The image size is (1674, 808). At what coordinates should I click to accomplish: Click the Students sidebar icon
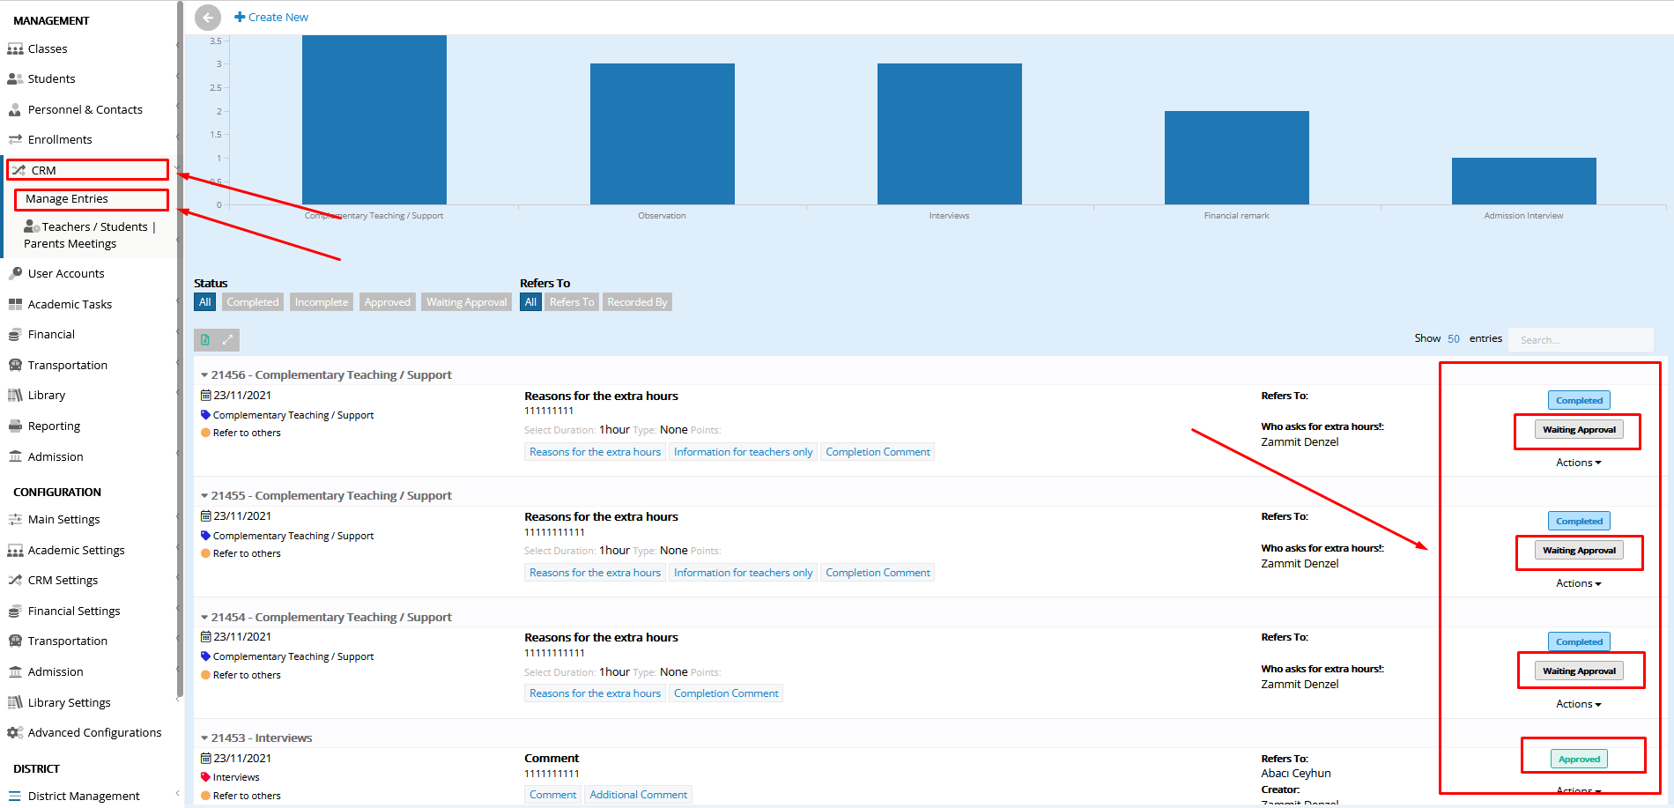[15, 79]
